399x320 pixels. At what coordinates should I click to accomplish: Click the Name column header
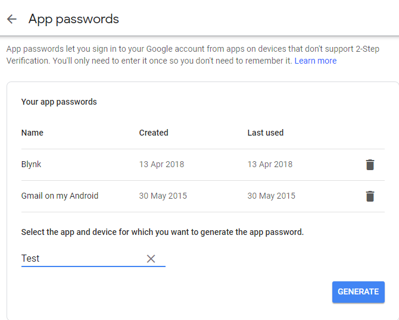pos(32,133)
